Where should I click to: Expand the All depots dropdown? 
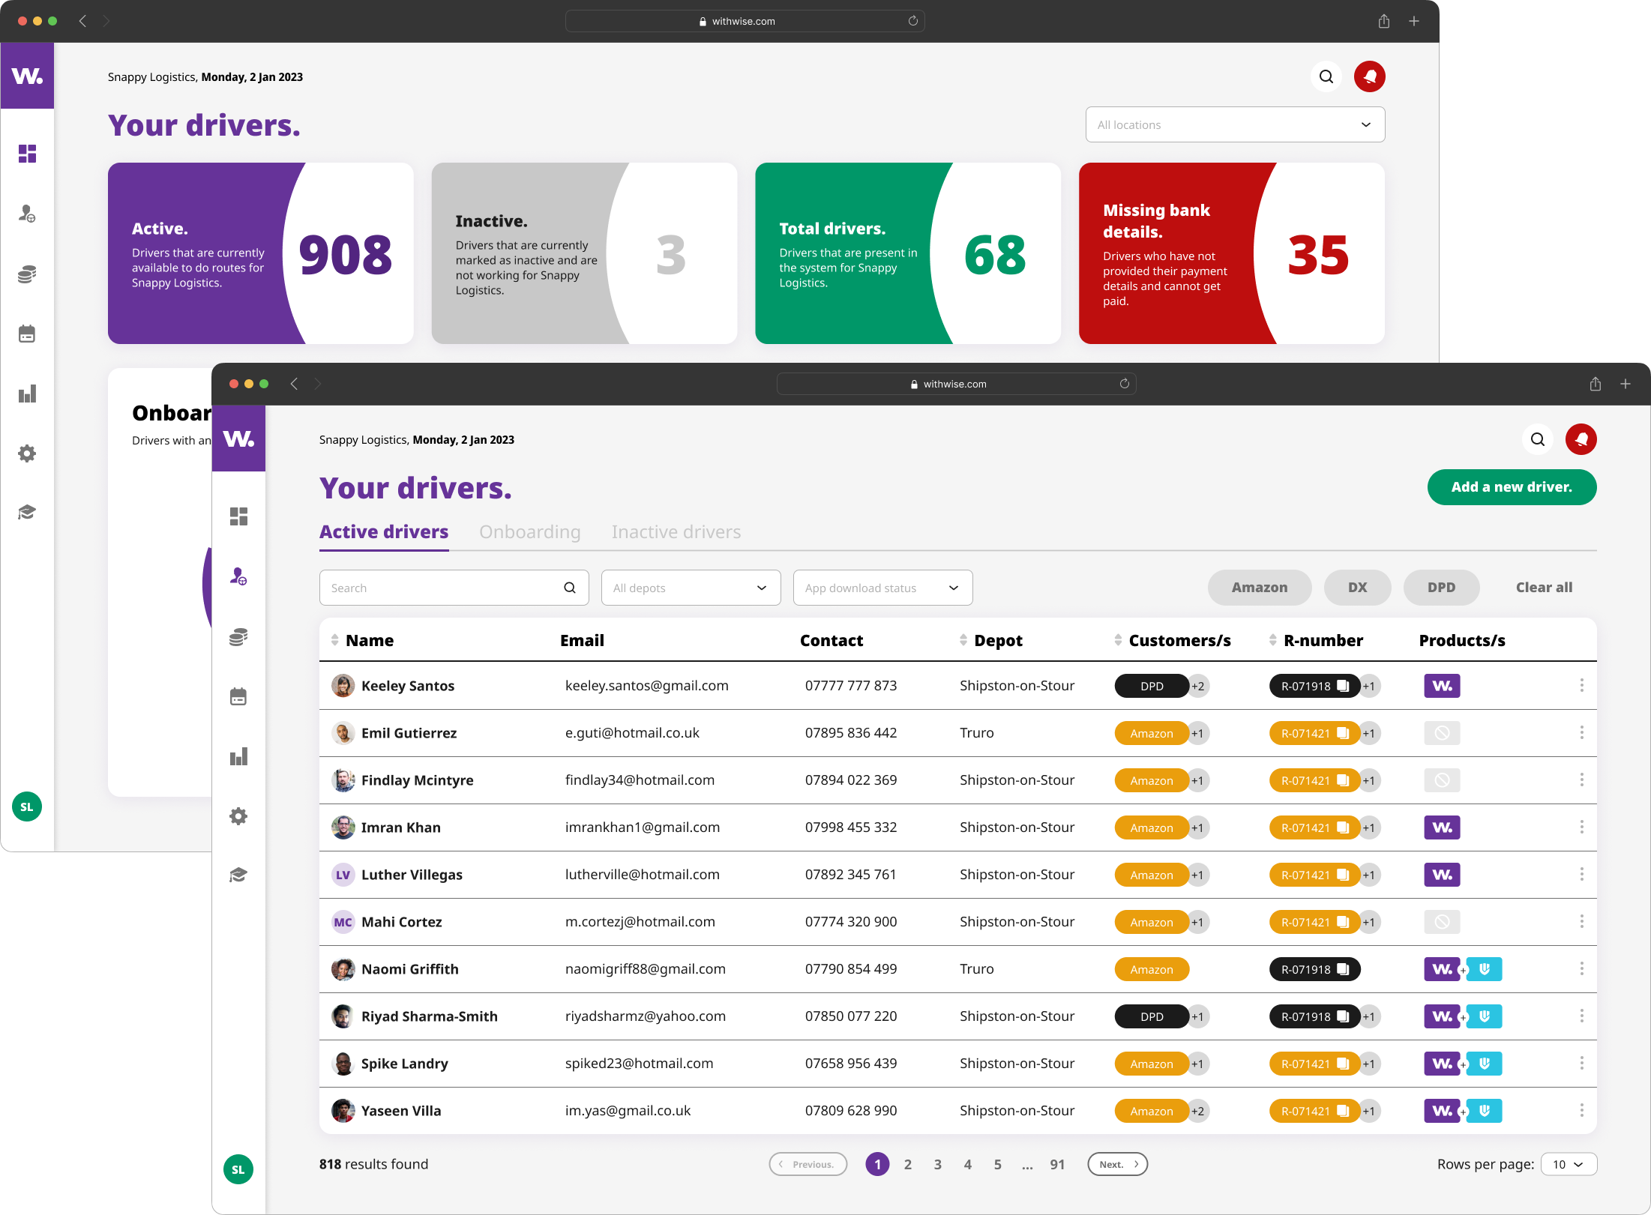(x=690, y=588)
